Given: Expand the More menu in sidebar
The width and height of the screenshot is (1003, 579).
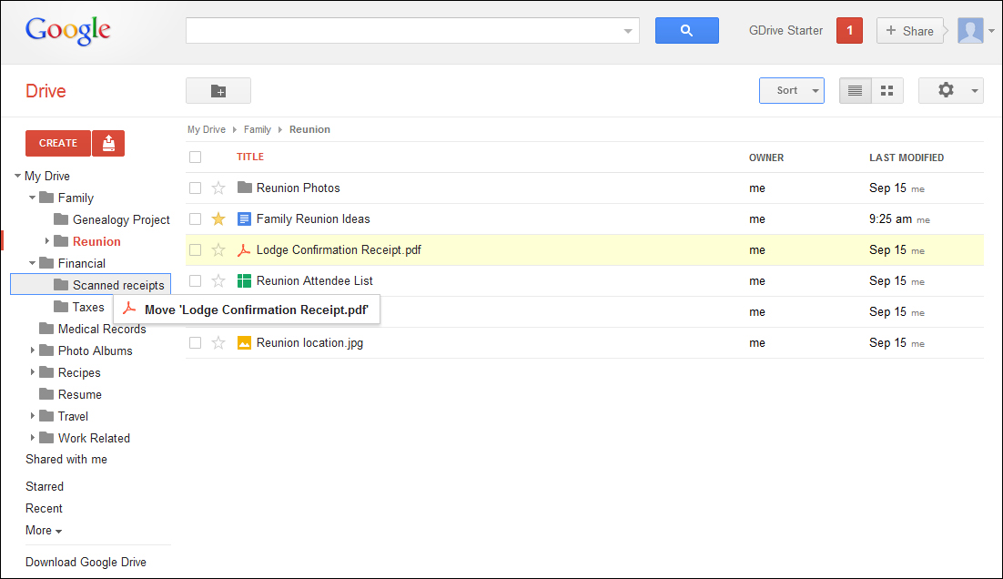Looking at the screenshot, I should click(x=44, y=531).
